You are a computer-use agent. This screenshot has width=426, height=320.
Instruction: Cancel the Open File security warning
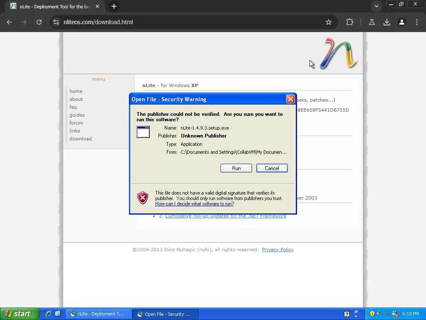click(272, 168)
